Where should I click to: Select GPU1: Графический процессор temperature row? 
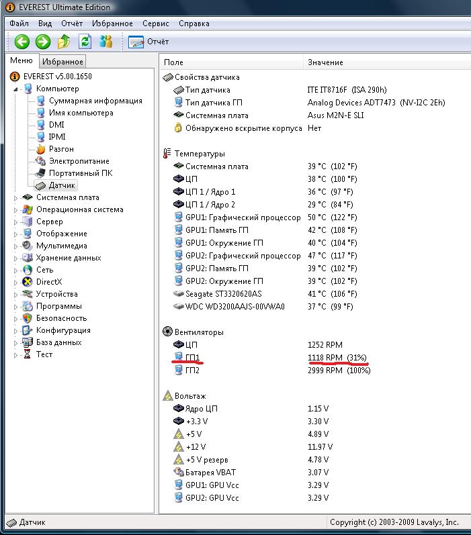click(x=265, y=217)
